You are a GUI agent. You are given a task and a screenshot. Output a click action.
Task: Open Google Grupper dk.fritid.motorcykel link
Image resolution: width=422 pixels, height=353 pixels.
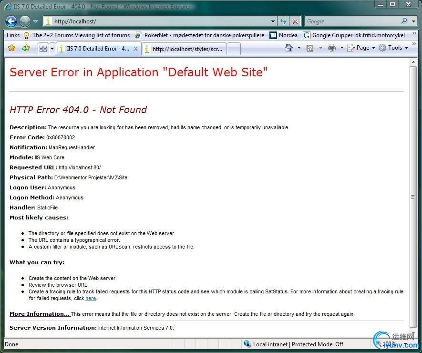[x=354, y=35]
